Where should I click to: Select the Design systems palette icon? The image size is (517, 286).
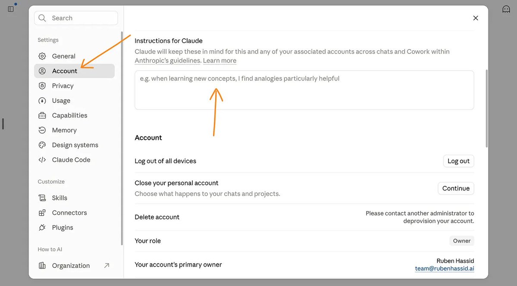click(42, 145)
